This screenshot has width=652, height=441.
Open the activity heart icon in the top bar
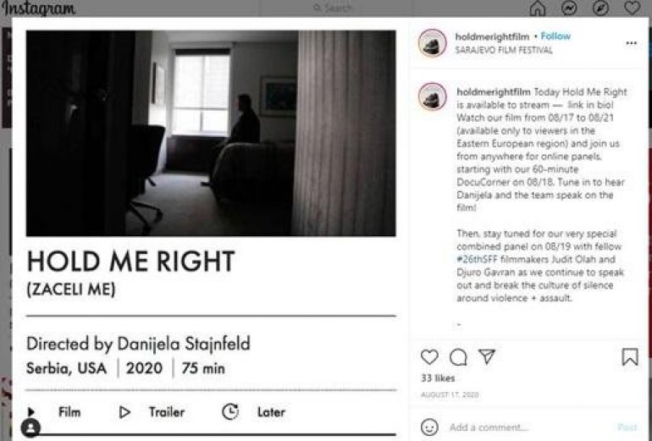point(633,8)
